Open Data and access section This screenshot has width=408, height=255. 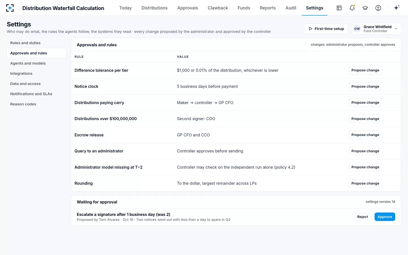(x=37, y=84)
